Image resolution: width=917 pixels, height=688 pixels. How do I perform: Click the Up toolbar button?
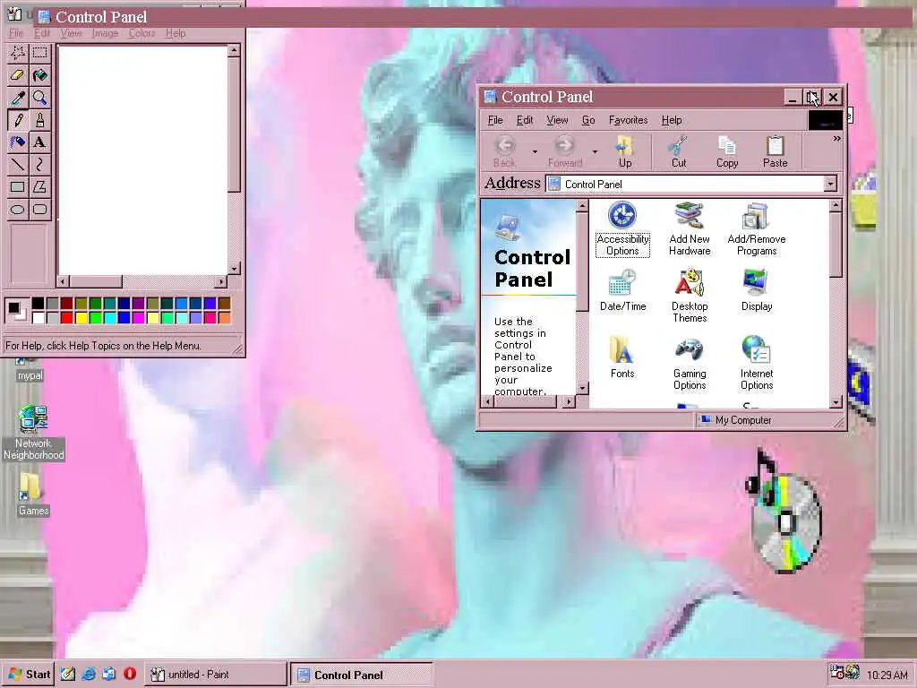point(624,151)
